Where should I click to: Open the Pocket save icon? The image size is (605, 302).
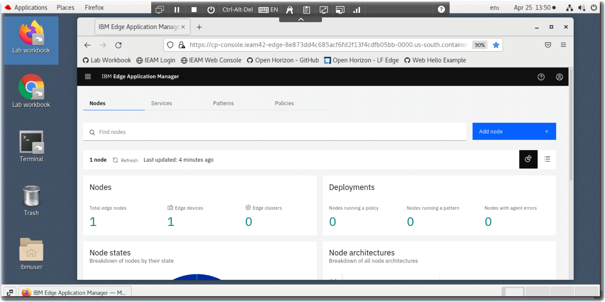(548, 45)
